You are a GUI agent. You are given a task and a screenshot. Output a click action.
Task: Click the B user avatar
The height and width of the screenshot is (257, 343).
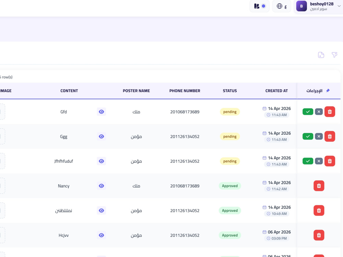[301, 6]
